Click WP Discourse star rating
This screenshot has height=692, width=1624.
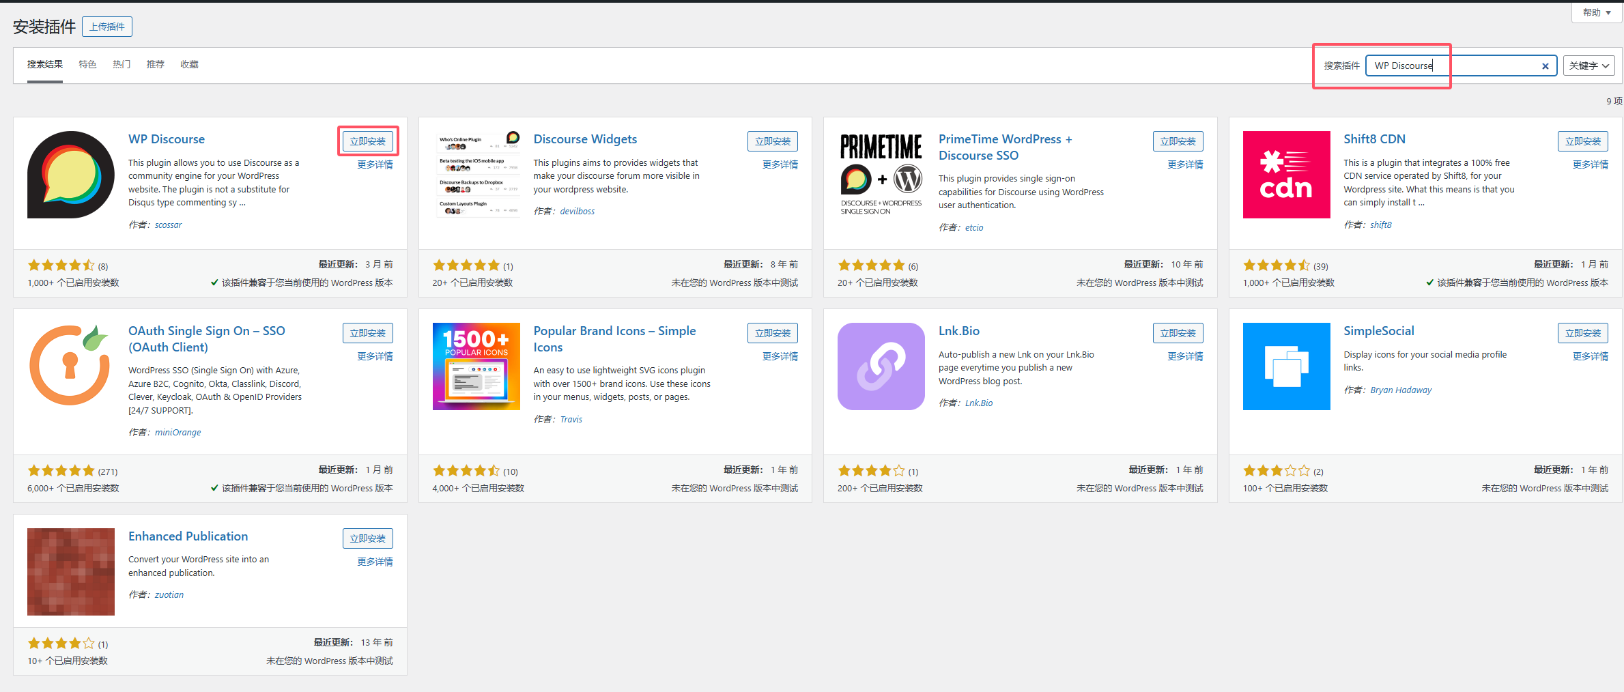pyautogui.click(x=61, y=265)
